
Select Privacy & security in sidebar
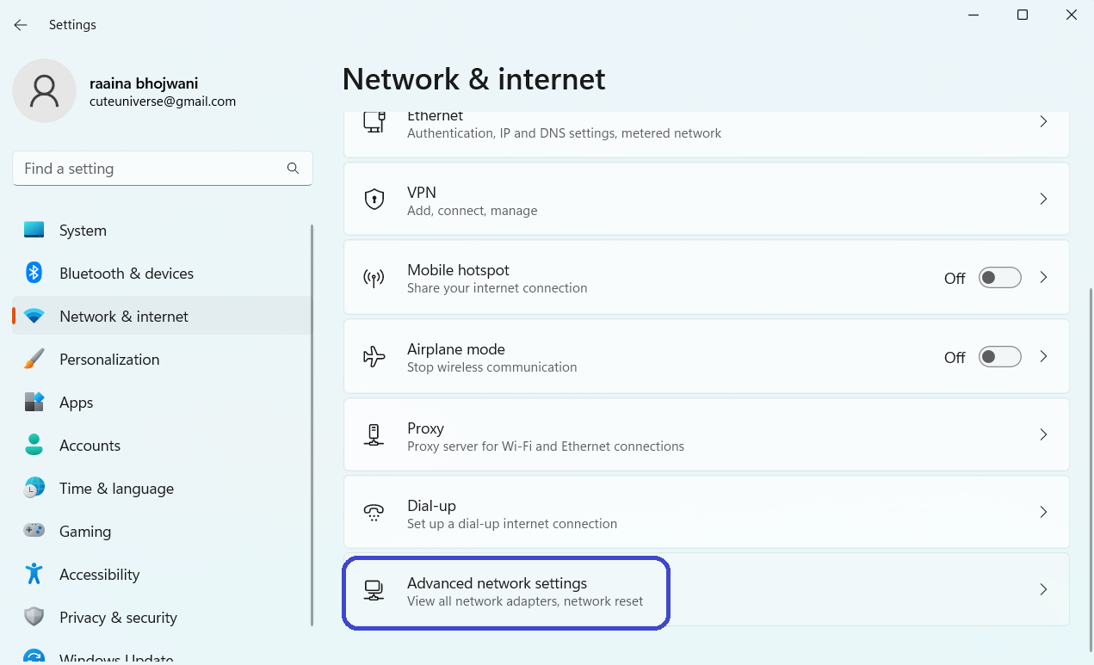[x=118, y=618]
